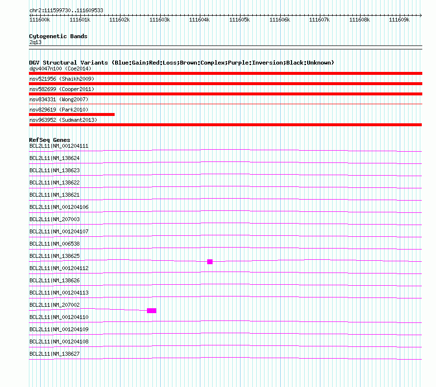Select the short red bar under nsv829619
436x387 pixels.
[x=72, y=114]
